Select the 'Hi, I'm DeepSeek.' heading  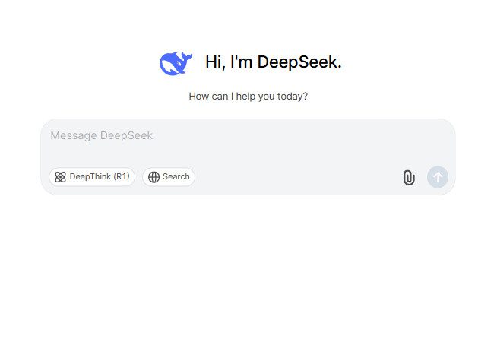click(x=274, y=62)
